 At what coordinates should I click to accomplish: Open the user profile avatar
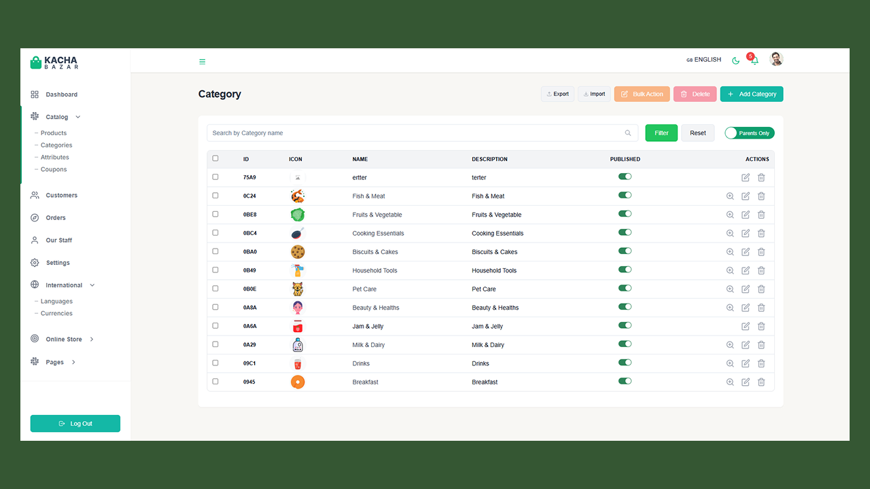click(x=776, y=59)
